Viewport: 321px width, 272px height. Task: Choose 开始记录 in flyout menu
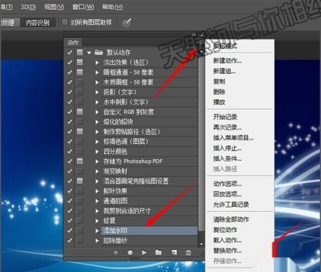(225, 117)
